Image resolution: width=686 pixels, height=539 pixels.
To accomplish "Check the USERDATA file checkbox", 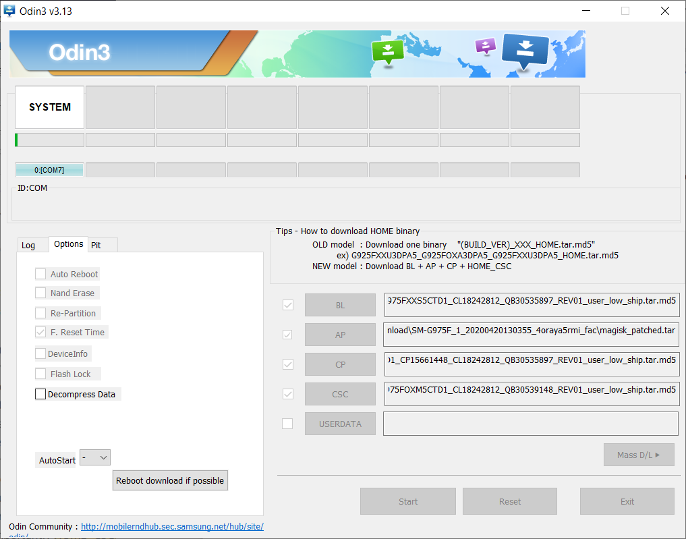I will click(287, 424).
